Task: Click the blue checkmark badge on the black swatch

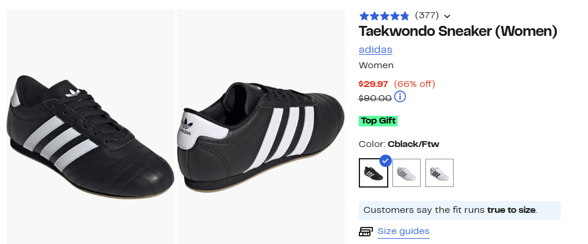Action: pyautogui.click(x=385, y=160)
